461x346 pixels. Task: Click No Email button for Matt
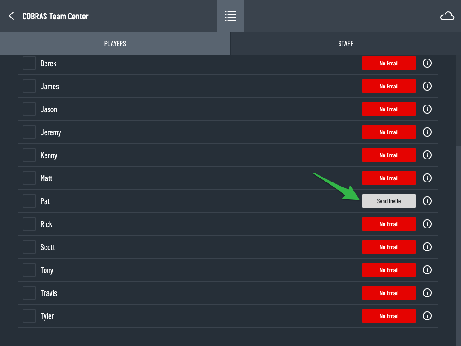click(x=389, y=178)
